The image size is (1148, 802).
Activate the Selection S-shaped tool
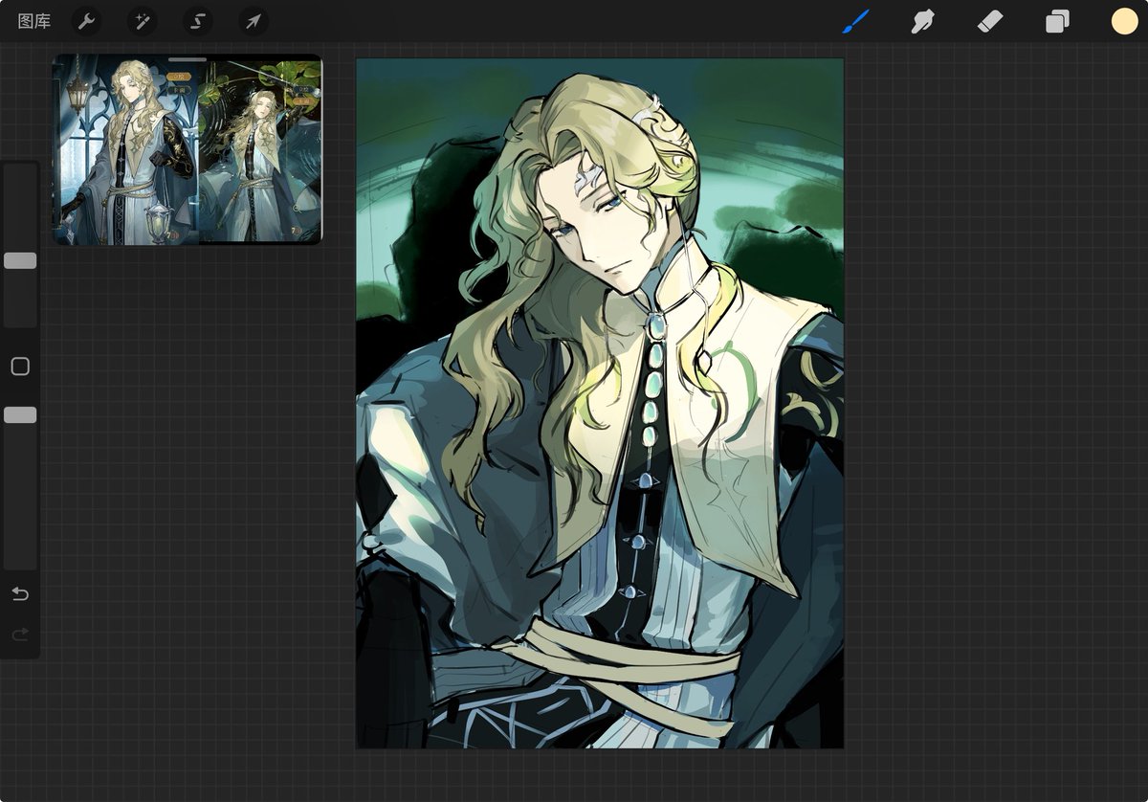tap(198, 21)
